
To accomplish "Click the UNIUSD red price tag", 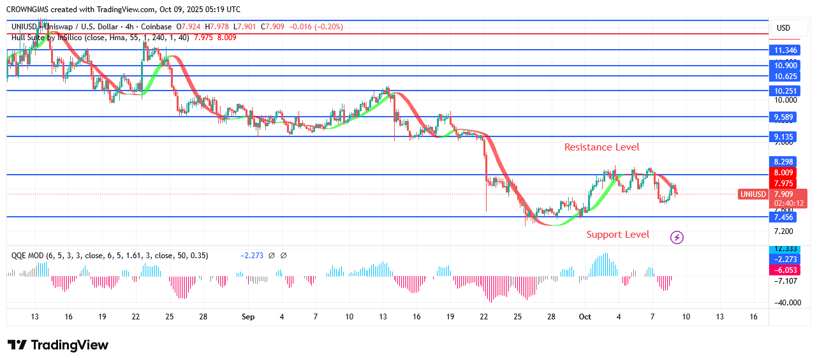I will [x=754, y=194].
